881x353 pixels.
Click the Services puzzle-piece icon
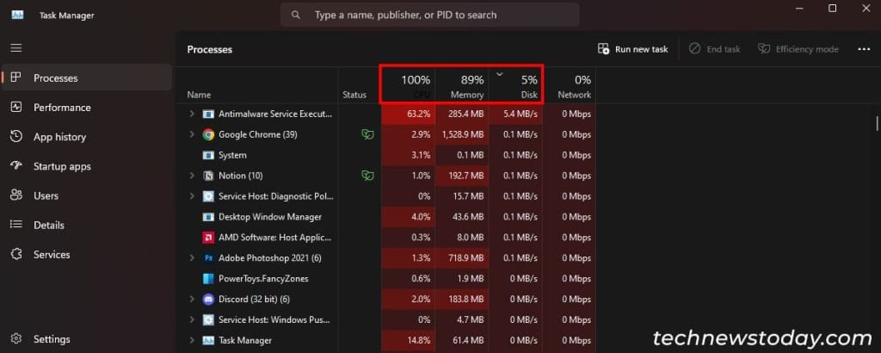point(16,254)
